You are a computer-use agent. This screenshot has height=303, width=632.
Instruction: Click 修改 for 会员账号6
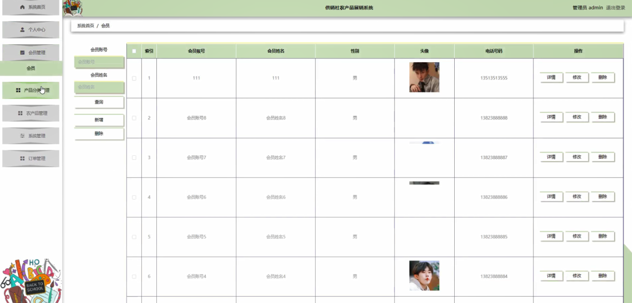[x=577, y=197]
